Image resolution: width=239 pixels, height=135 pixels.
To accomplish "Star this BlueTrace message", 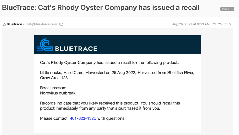I will [x=4, y=24].
